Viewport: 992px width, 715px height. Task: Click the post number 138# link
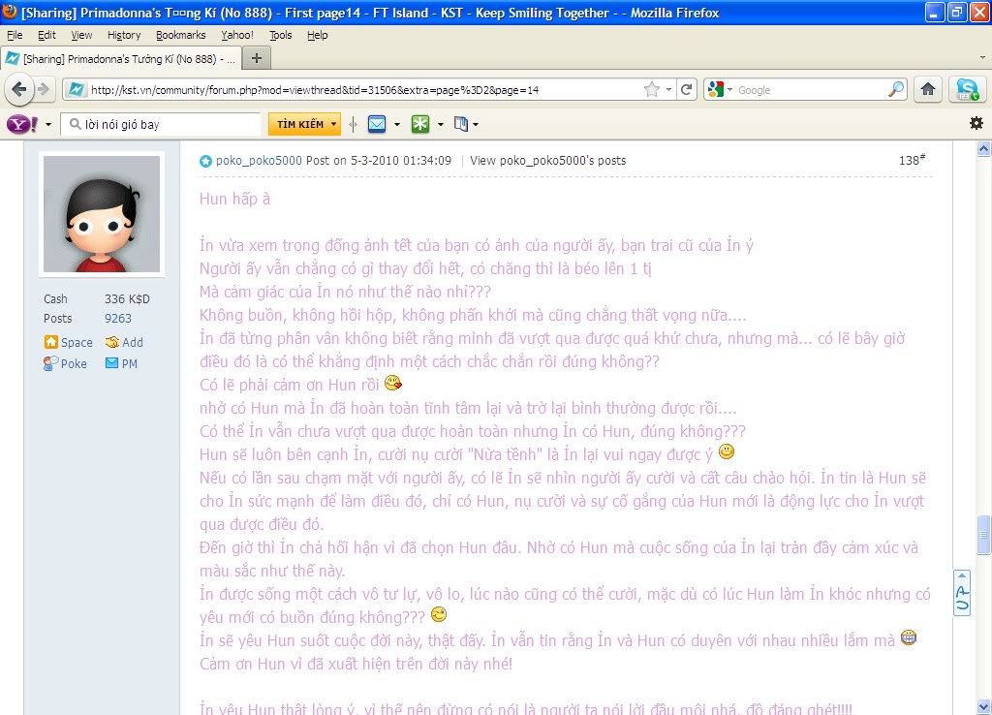click(x=912, y=160)
